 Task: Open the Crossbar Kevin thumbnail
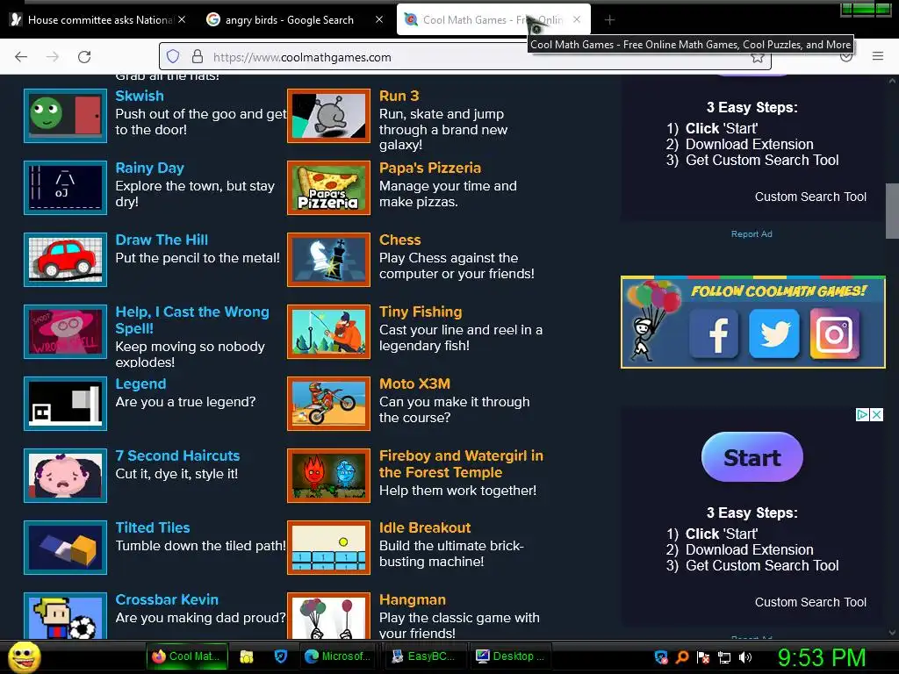click(65, 616)
